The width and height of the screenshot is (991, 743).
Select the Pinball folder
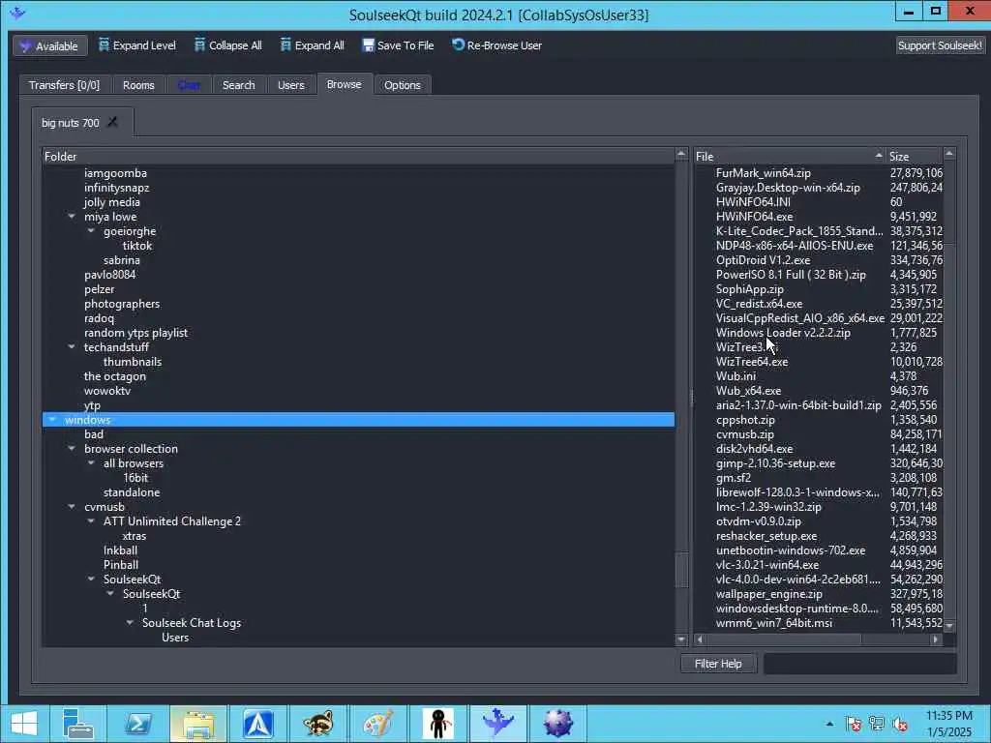pyautogui.click(x=121, y=565)
